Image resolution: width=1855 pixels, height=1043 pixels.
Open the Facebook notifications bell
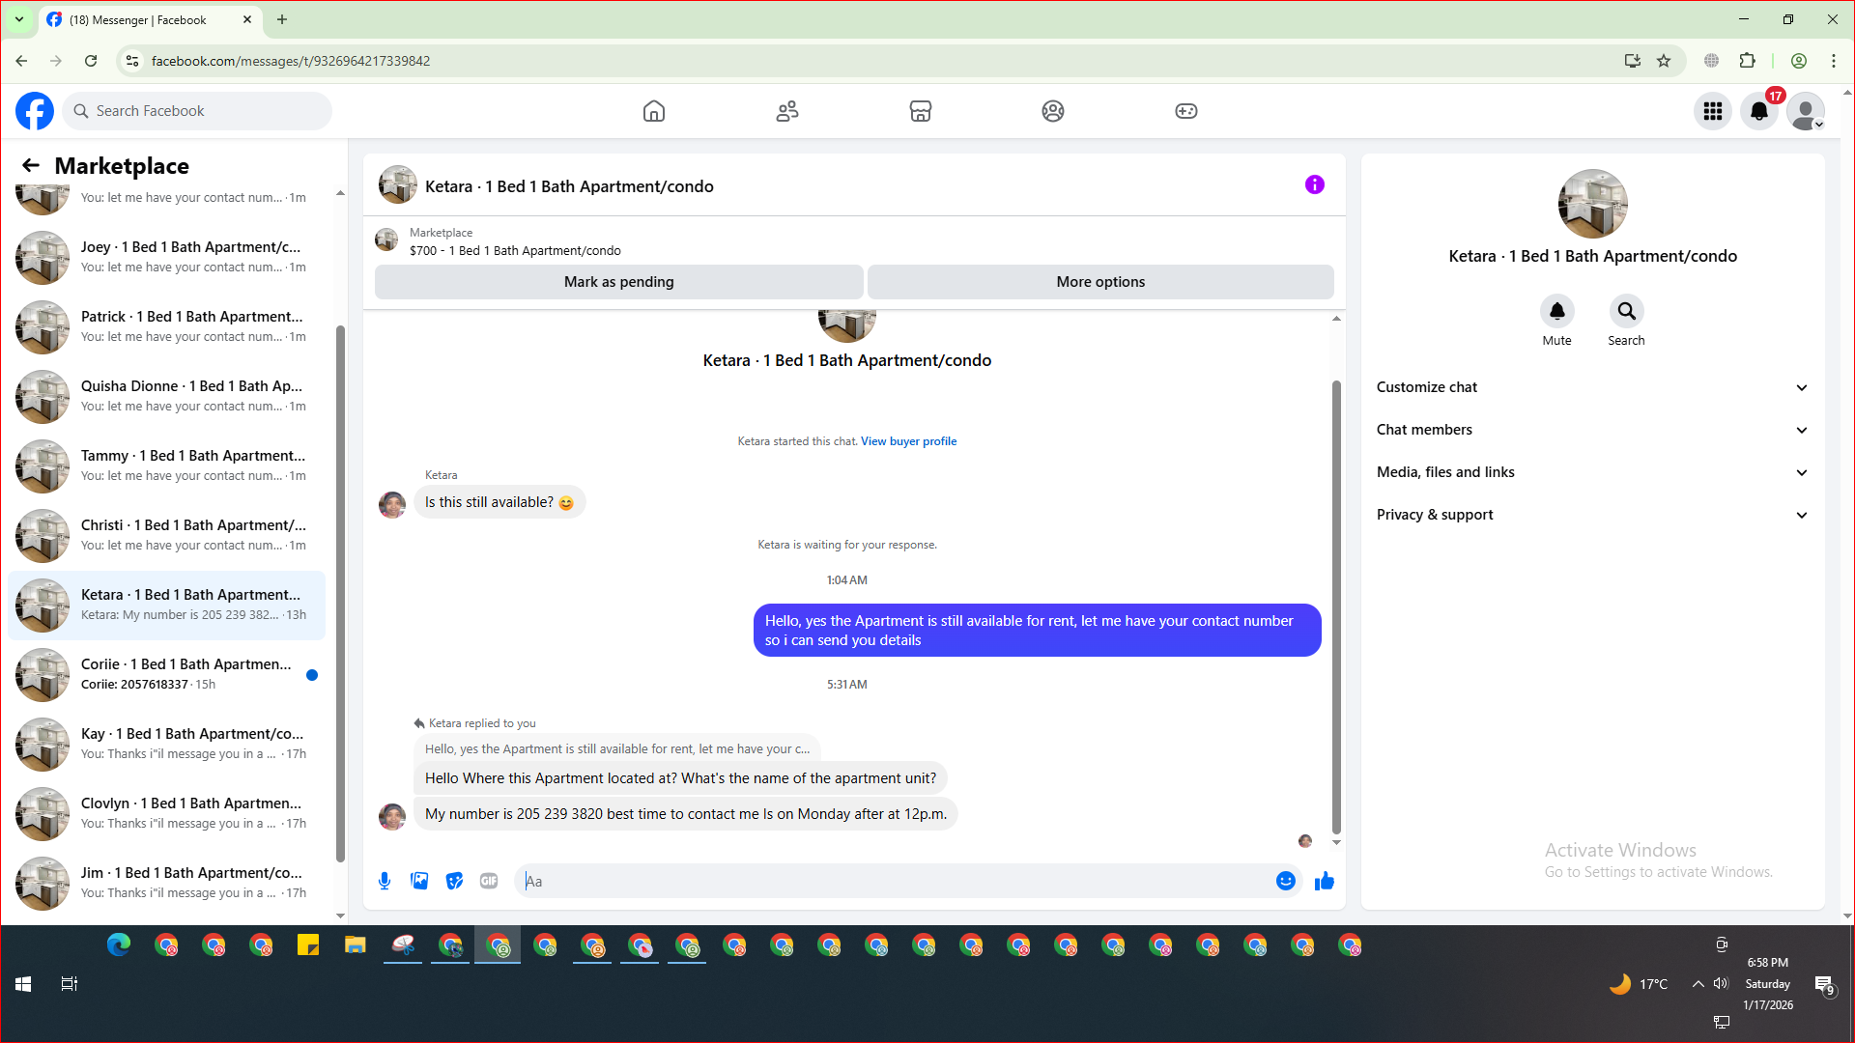[x=1759, y=111]
